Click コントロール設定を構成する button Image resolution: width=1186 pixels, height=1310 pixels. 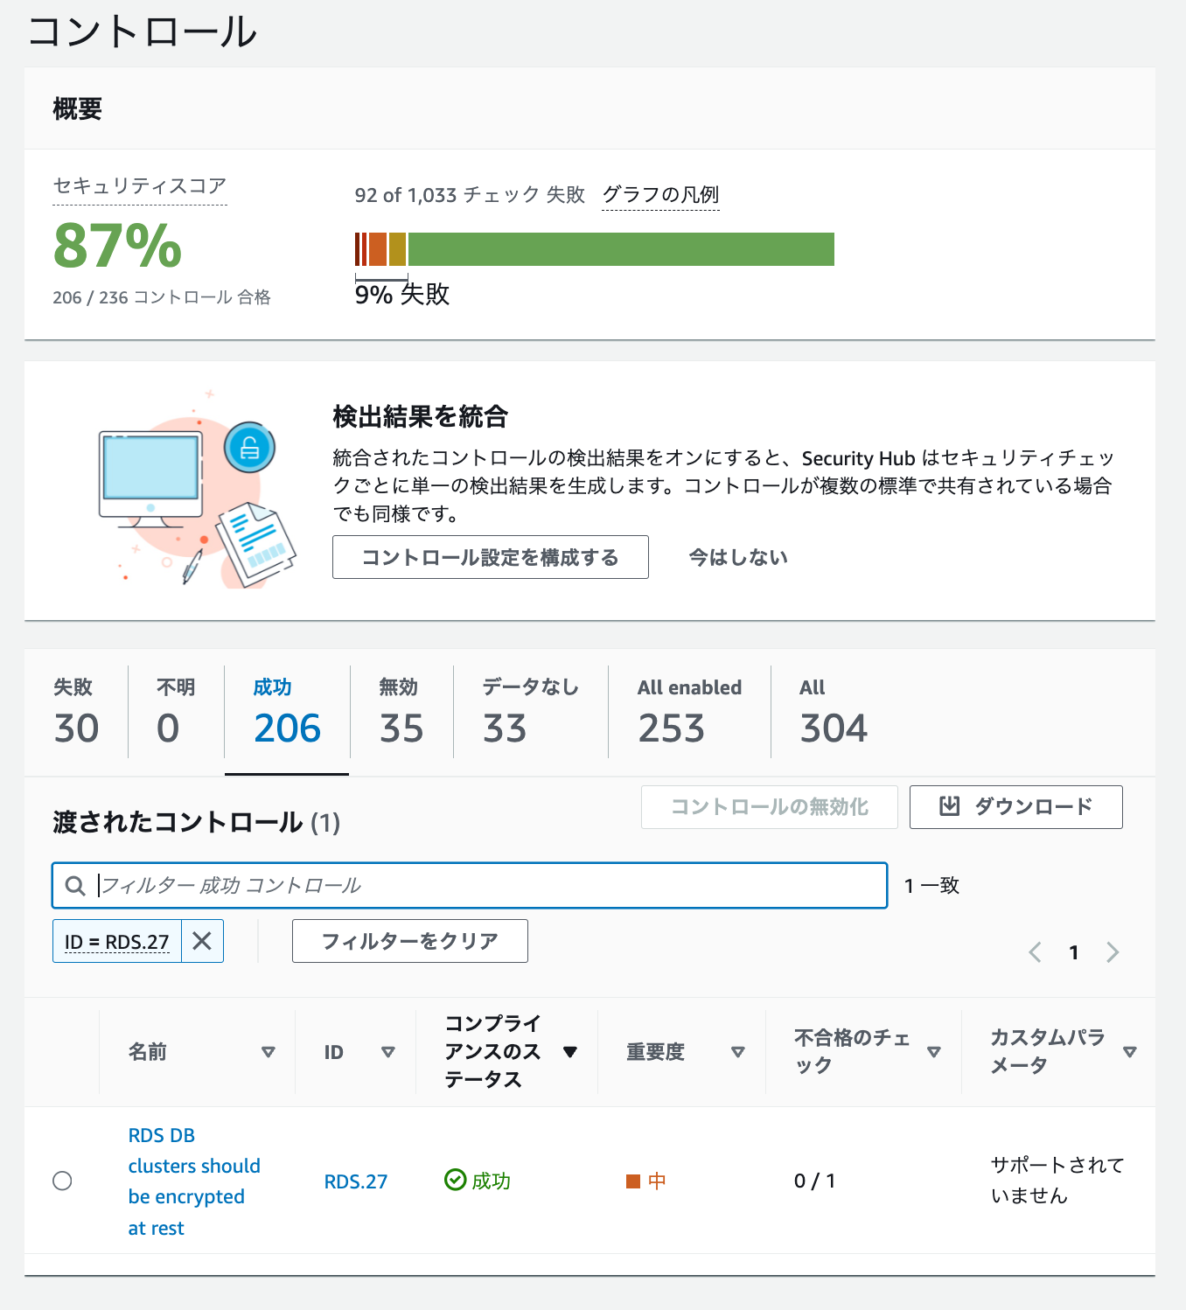pyautogui.click(x=490, y=557)
